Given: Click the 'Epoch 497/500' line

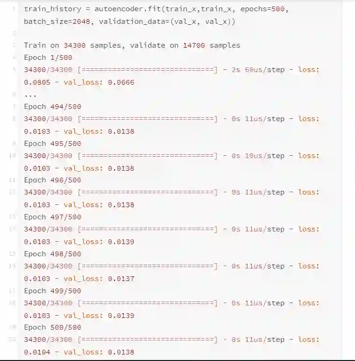Looking at the screenshot, I should [52, 217].
